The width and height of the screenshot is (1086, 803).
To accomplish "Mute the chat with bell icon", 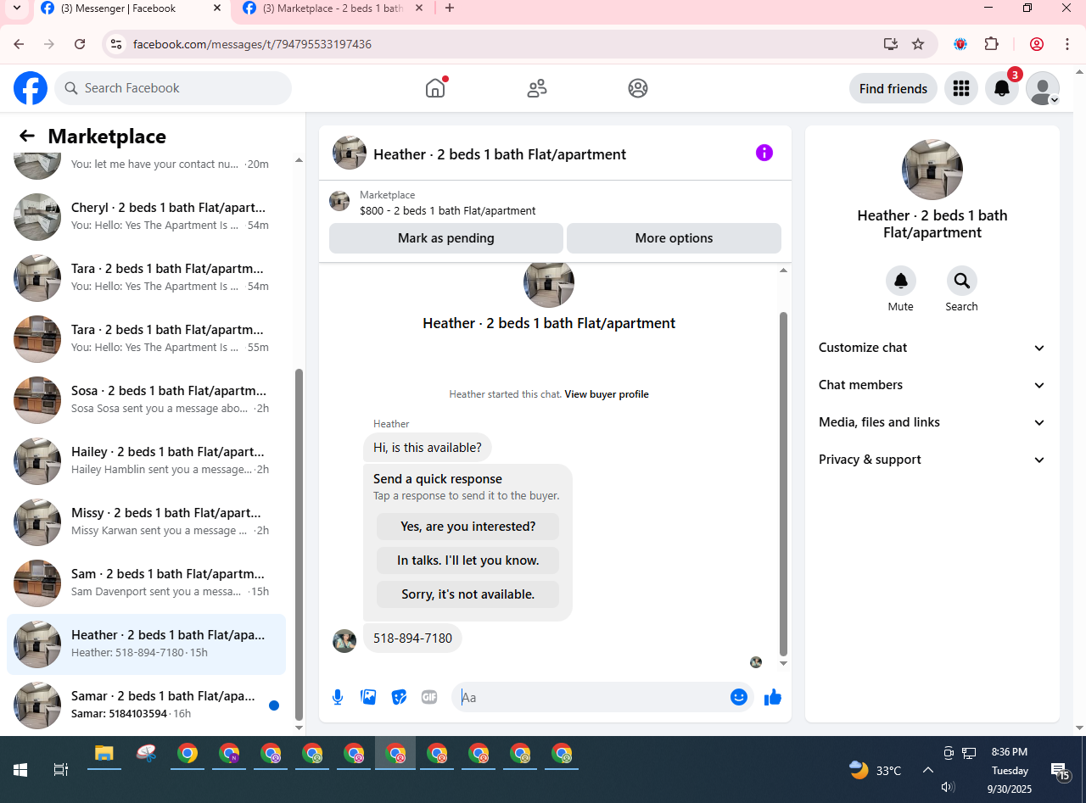I will pyautogui.click(x=901, y=281).
